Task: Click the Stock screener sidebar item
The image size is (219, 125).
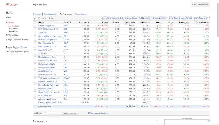Action: tap(13, 35)
